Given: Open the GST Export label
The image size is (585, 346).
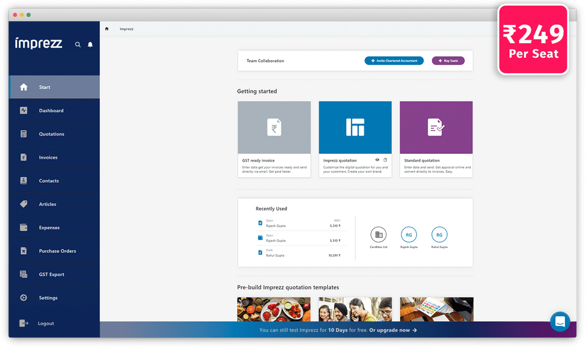Looking at the screenshot, I should [x=51, y=274].
